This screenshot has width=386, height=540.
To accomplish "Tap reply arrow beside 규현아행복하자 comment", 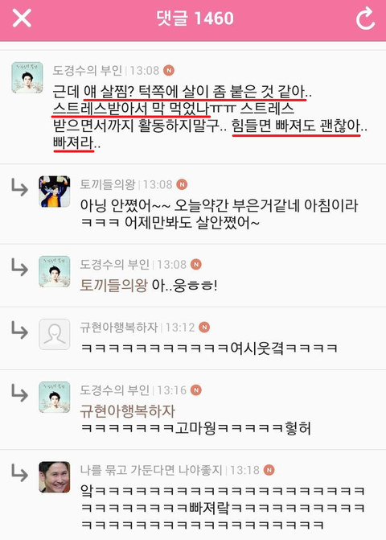I will [x=19, y=330].
